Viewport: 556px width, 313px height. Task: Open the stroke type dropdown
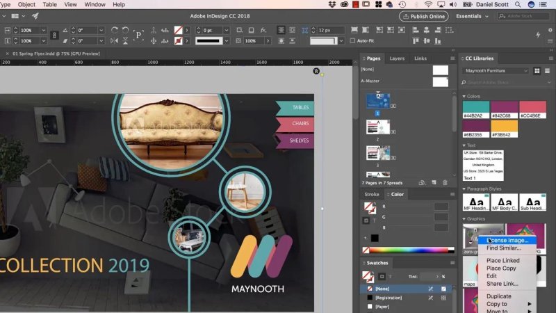click(x=227, y=41)
